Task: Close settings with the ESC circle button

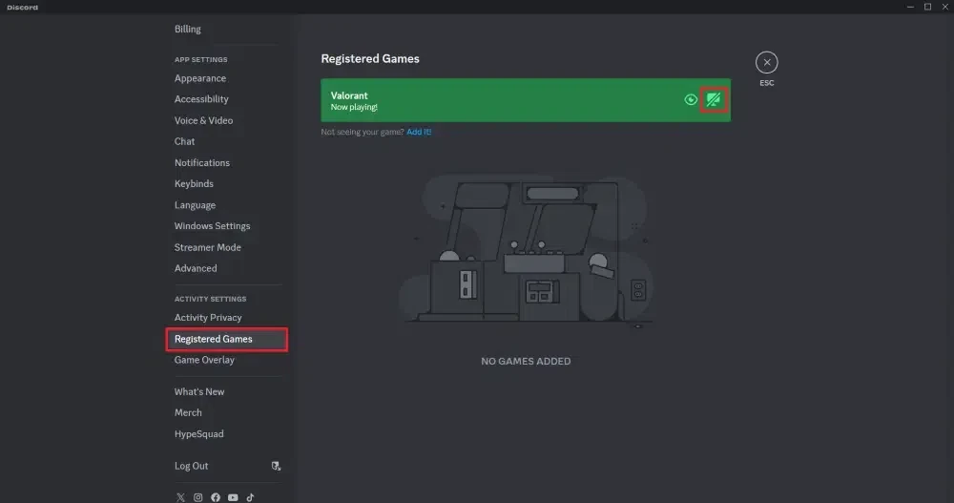Action: (767, 62)
